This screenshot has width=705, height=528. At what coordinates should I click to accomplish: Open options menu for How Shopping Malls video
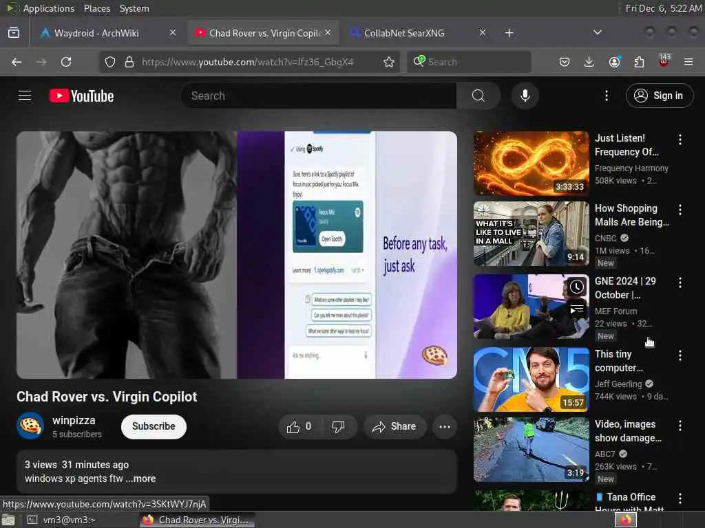[x=680, y=210]
